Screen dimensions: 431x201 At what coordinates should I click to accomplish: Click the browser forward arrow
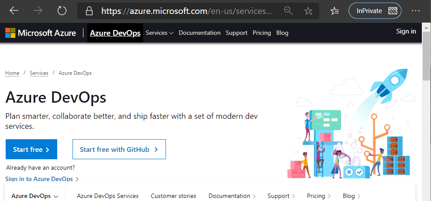coord(38,11)
